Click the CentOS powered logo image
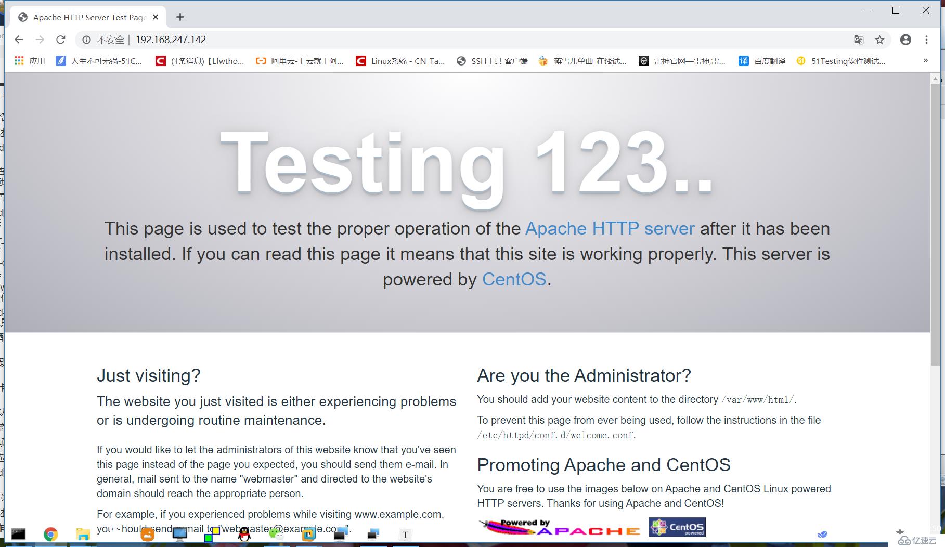This screenshot has width=945, height=547. tap(677, 527)
